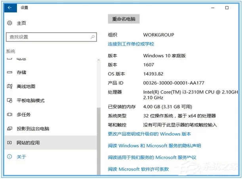Click the 系统类型 label
The width and height of the screenshot is (242, 179).
[x=117, y=116]
